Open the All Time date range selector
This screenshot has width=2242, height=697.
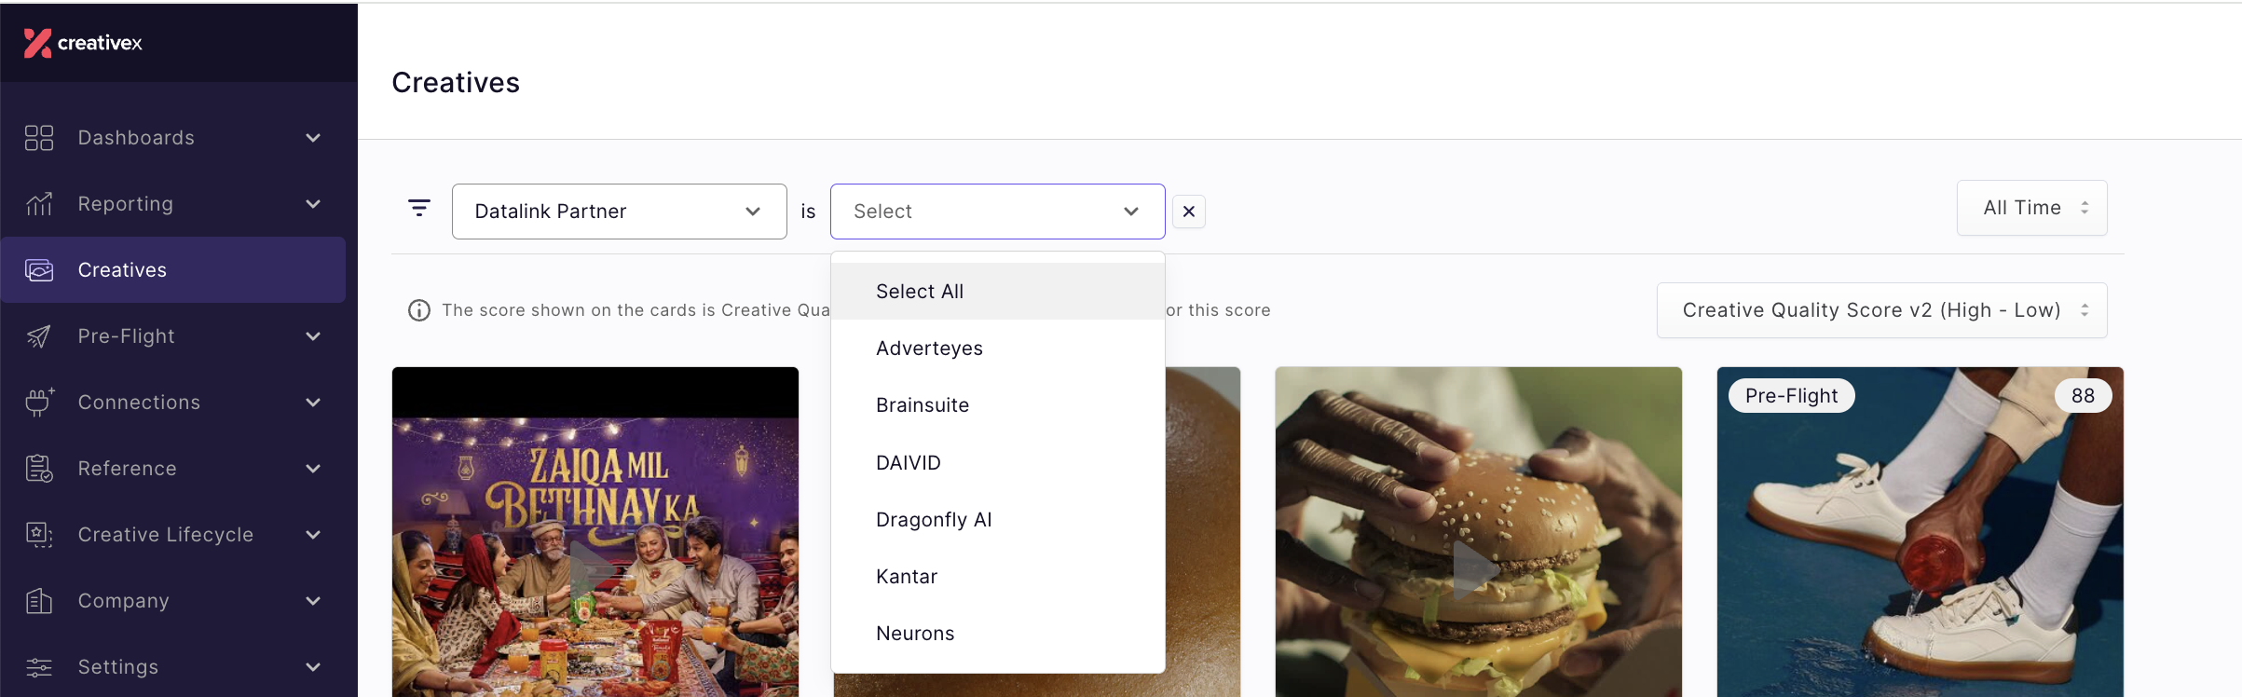(2032, 208)
